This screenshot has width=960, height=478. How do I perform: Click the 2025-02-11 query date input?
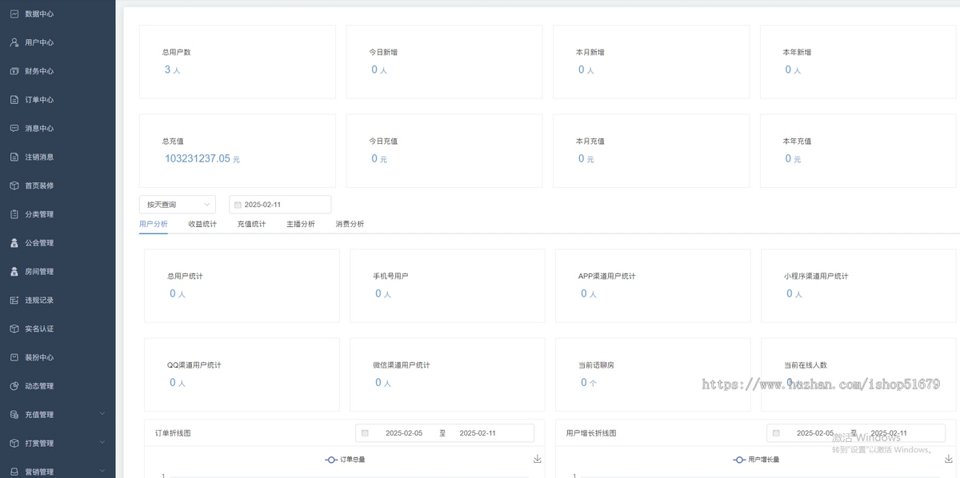click(x=280, y=205)
